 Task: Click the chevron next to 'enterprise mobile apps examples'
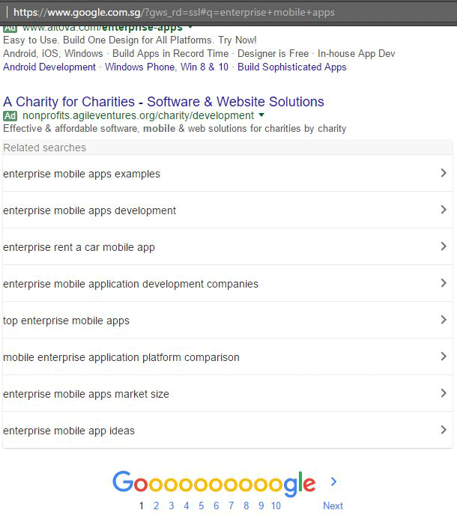tap(444, 173)
